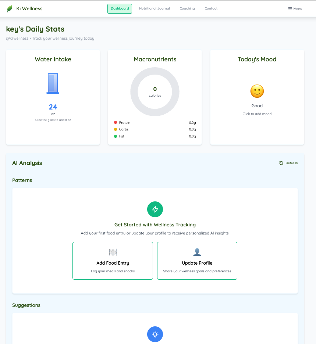This screenshot has width=316, height=344.
Task: Click the Today's Mood heading
Action: 257,59
